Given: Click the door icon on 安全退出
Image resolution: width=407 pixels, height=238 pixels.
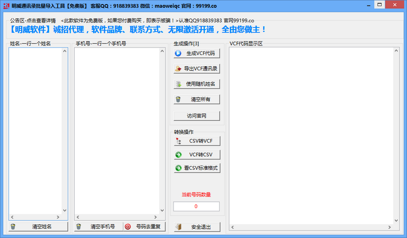Looking at the screenshot, I should click(x=179, y=227).
